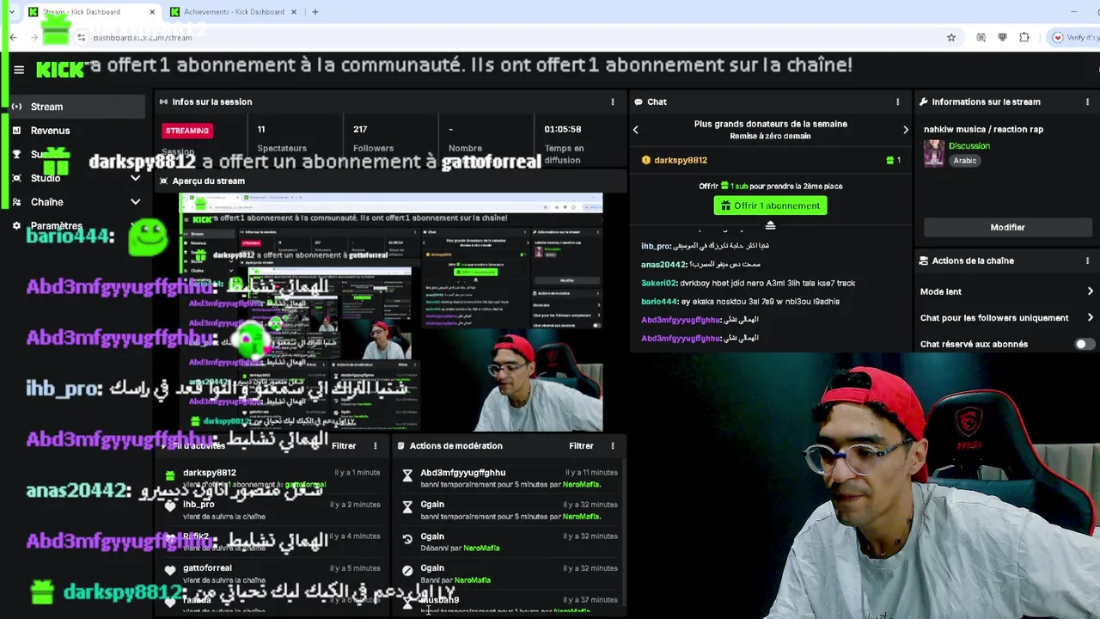
Task: Open the Actions de modération three-dot menu
Action: (x=613, y=445)
